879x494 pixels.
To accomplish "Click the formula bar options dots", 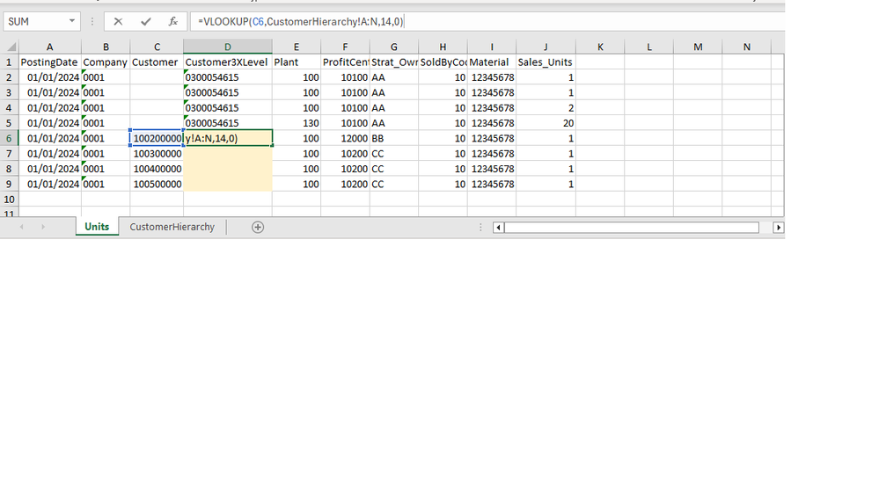I will click(92, 22).
